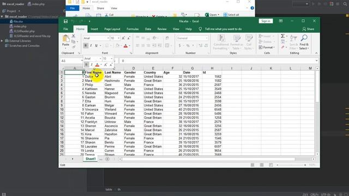Switch to the Data tab
Image resolution: width=349 pixels, height=196 pixels.
tap(148, 29)
